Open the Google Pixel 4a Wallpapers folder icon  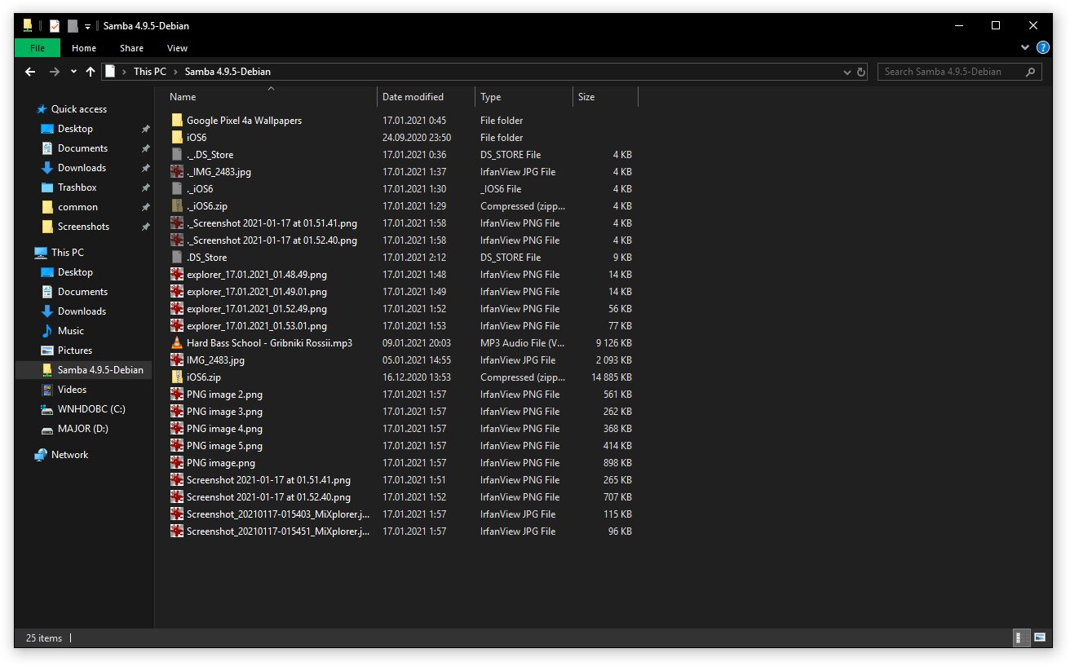point(177,120)
